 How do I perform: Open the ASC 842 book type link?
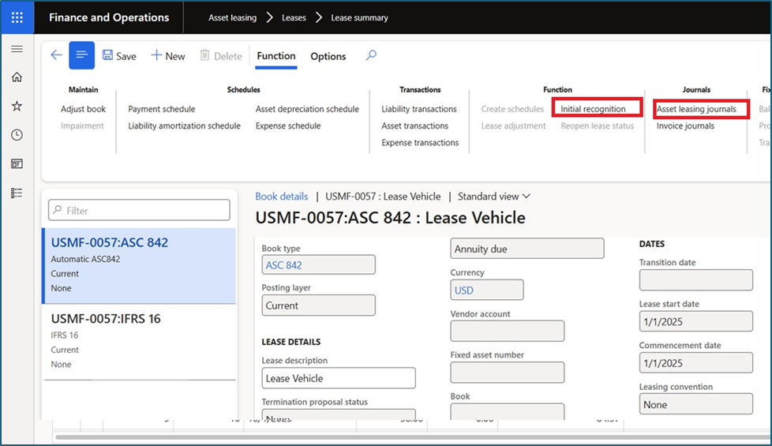[284, 265]
